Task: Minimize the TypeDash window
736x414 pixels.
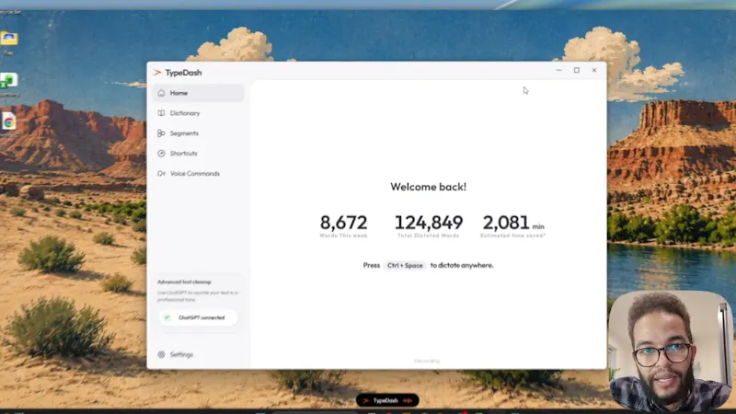Action: (x=558, y=71)
